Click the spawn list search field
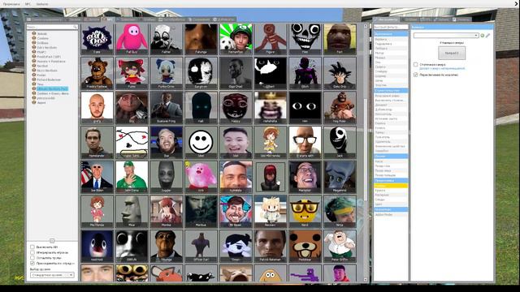This screenshot has height=292, width=520. [x=52, y=27]
